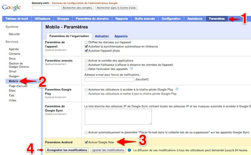Screen dimensions: 251x155
Task: Click the Paramètres Android label
Action: point(59,142)
